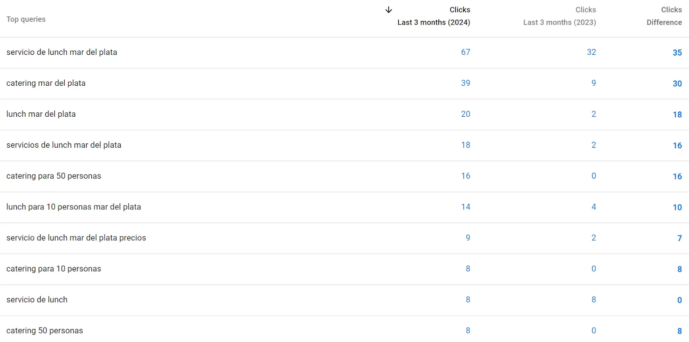The image size is (689, 342).
Task: Open 'servicio de lunch mar del plata precios'
Action: 76,238
